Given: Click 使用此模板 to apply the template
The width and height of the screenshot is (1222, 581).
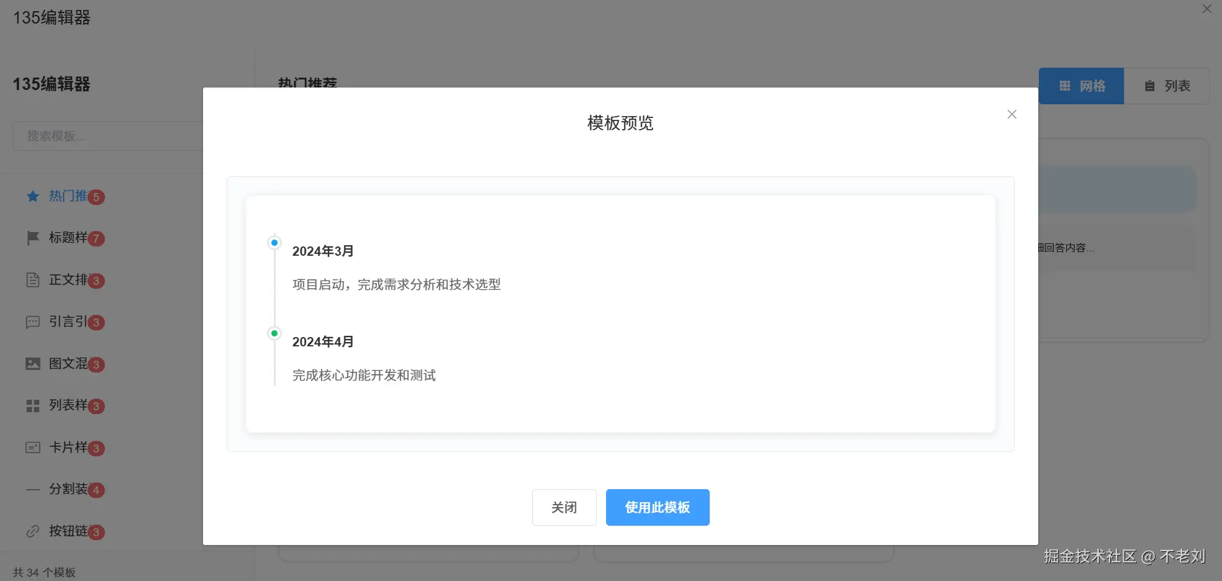Looking at the screenshot, I should tap(658, 507).
